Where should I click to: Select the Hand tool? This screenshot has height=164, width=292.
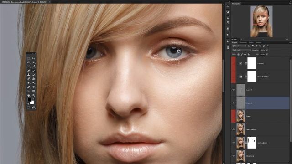click(x=29, y=95)
